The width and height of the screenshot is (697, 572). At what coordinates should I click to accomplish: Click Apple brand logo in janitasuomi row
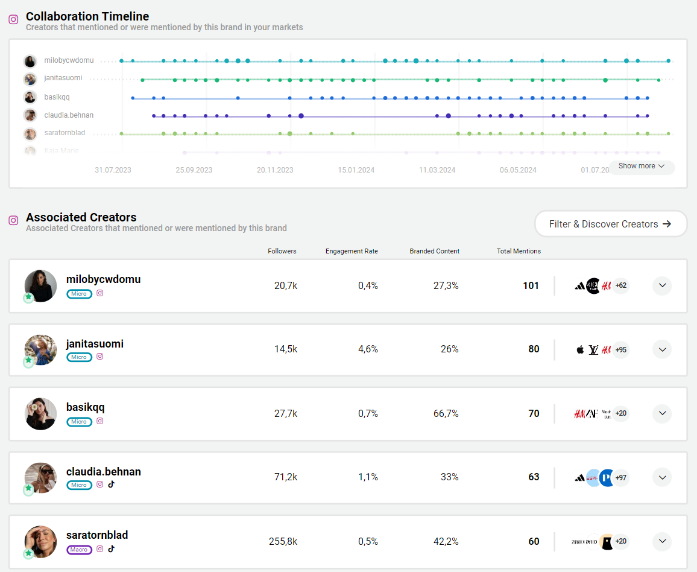pyautogui.click(x=580, y=350)
